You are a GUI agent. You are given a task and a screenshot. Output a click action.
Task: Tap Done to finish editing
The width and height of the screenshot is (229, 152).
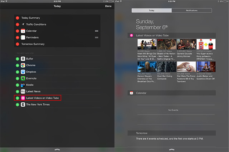coord(108,6)
